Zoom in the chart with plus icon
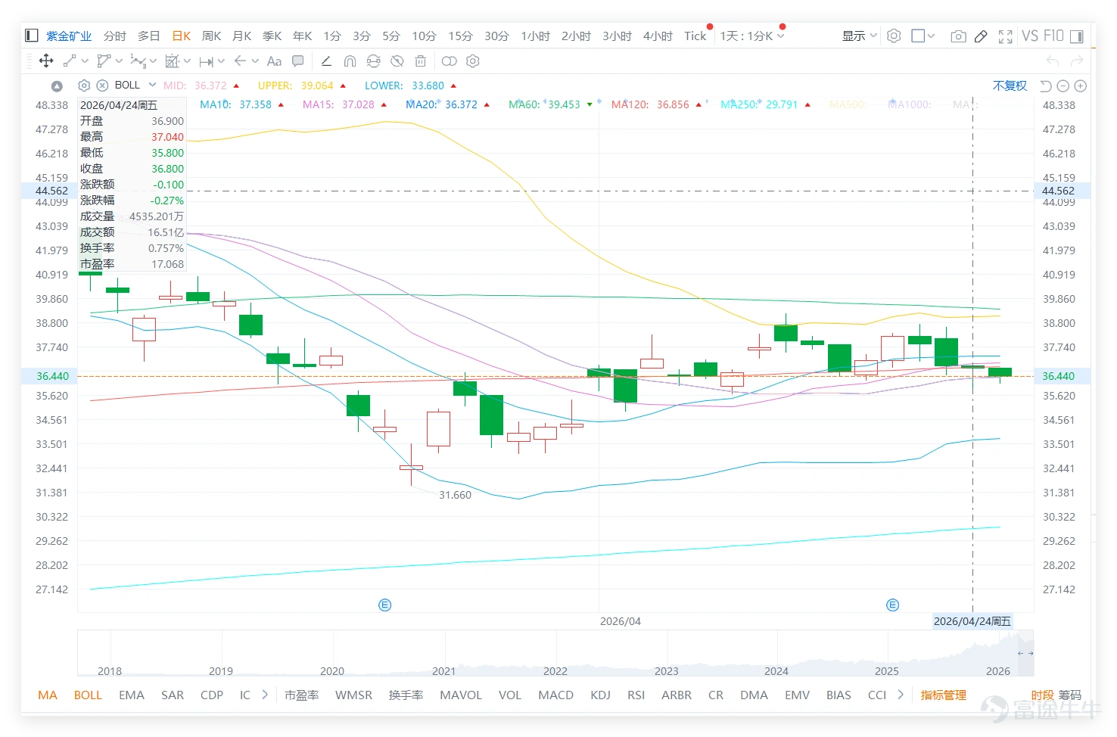 coord(1081,86)
